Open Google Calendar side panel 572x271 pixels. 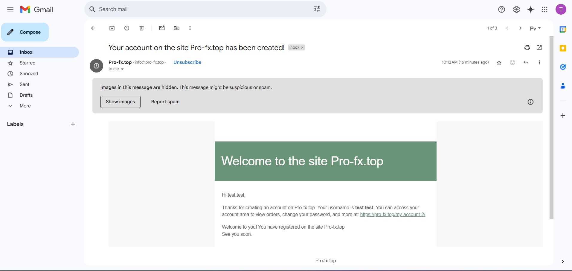[x=563, y=29]
